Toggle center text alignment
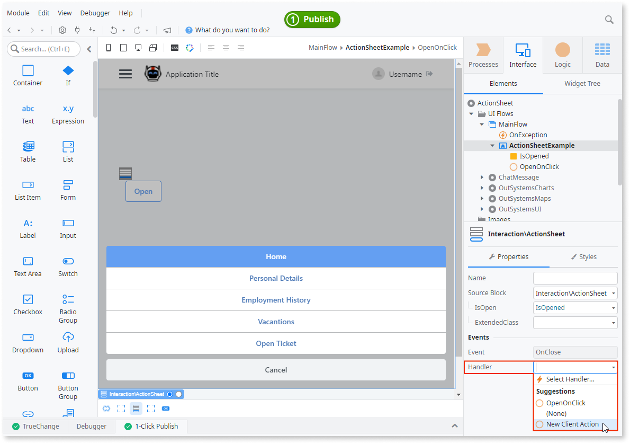This screenshot has width=630, height=444. [226, 47]
